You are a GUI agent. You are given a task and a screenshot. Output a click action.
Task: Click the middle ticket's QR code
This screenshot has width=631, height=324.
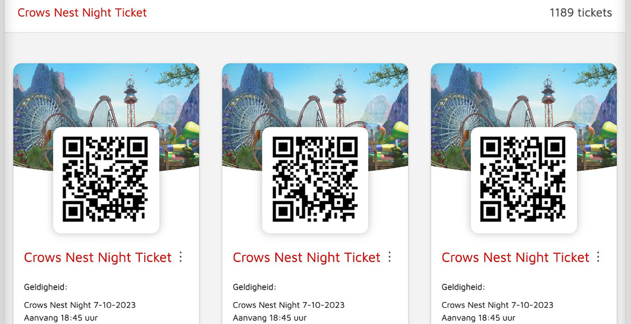point(315,180)
